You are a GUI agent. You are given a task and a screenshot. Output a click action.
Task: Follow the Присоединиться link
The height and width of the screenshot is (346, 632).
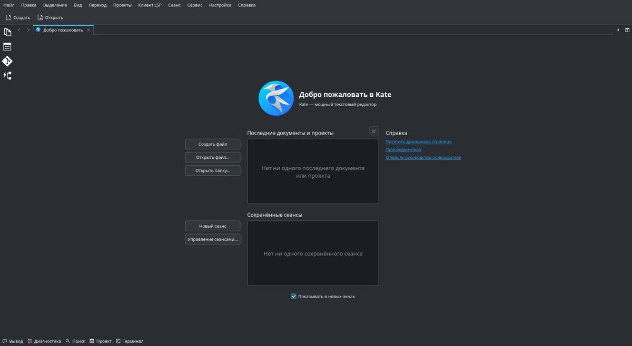[403, 149]
